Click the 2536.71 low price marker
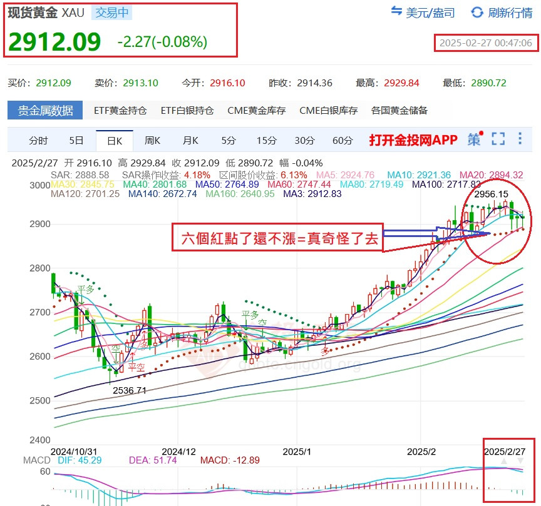Image resolution: width=541 pixels, height=506 pixels. (x=130, y=390)
